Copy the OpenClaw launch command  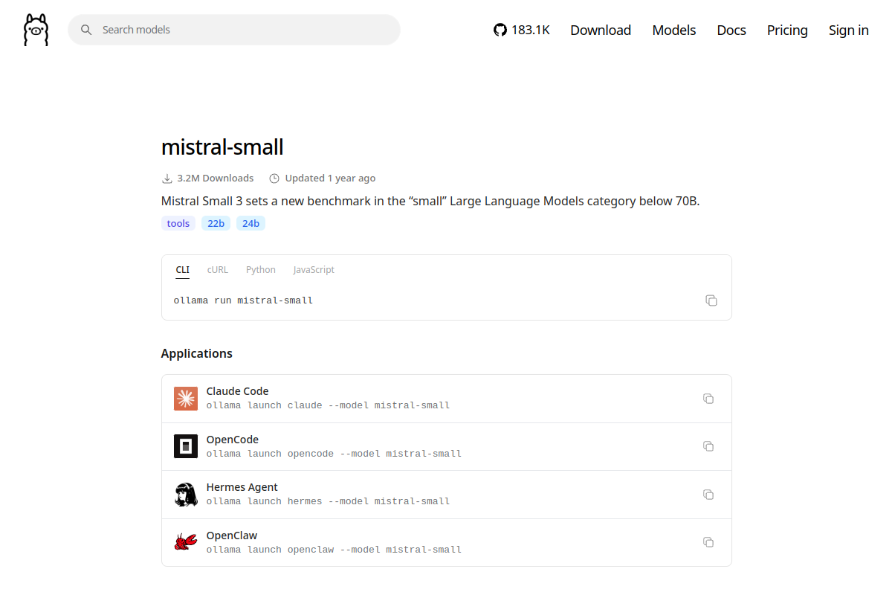[x=708, y=542]
